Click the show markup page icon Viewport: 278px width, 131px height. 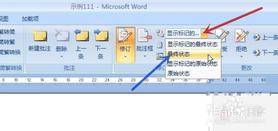coord(160,45)
